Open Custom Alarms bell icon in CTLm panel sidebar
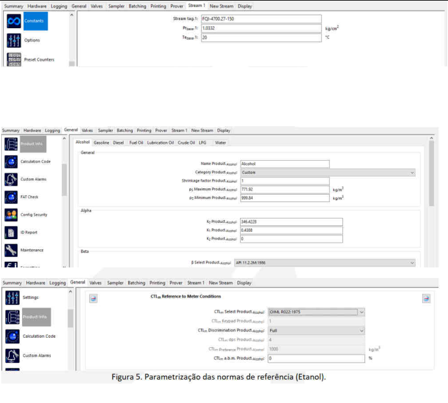448x403 pixels. [x=13, y=356]
